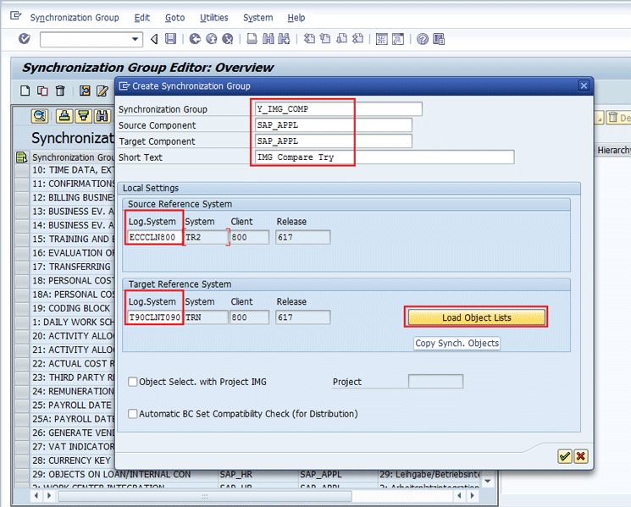
Task: Open the command field dropdown arrow
Action: pyautogui.click(x=136, y=39)
